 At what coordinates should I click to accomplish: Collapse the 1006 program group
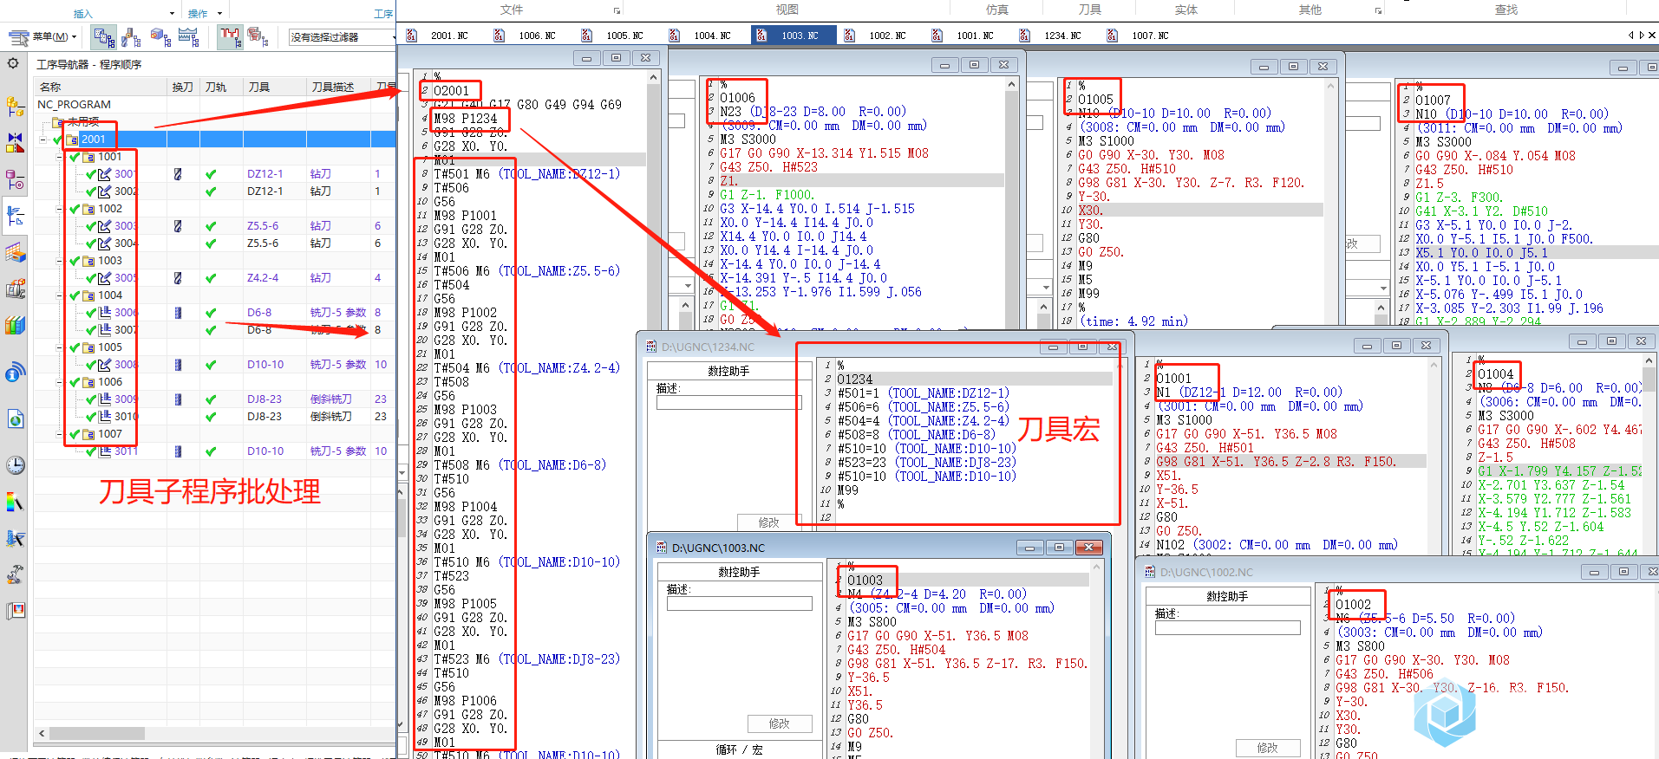click(60, 382)
